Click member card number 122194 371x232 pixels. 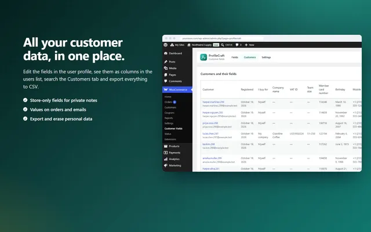point(323,134)
